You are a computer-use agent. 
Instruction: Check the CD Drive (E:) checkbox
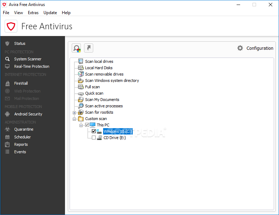(x=94, y=138)
